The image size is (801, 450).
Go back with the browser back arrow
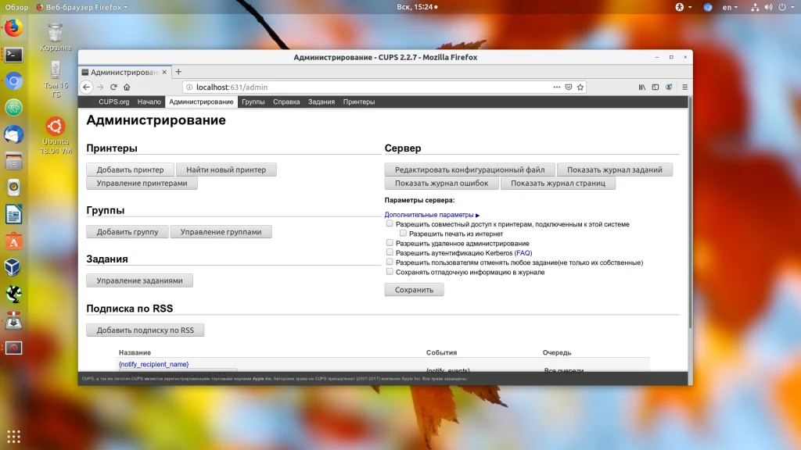[86, 87]
